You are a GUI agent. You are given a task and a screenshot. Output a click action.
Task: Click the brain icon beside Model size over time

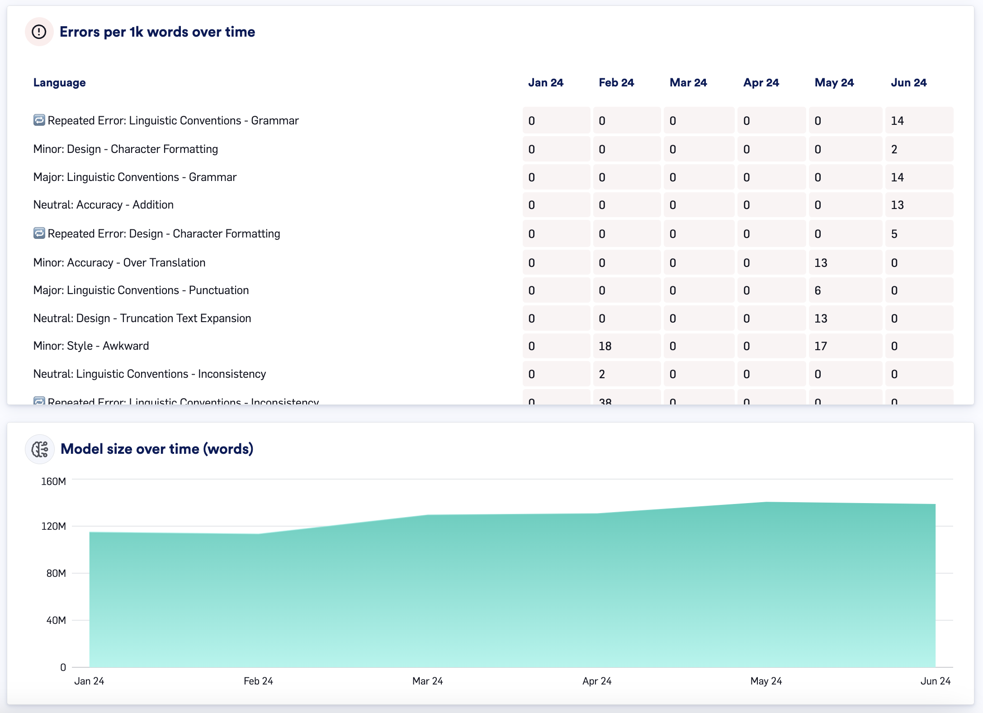(40, 449)
